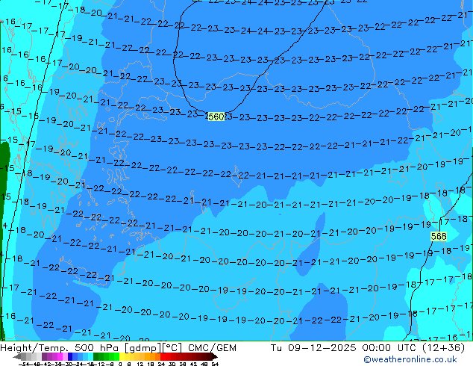
Task: Click the '[°C]' unit text in title
Action: click(172, 348)
